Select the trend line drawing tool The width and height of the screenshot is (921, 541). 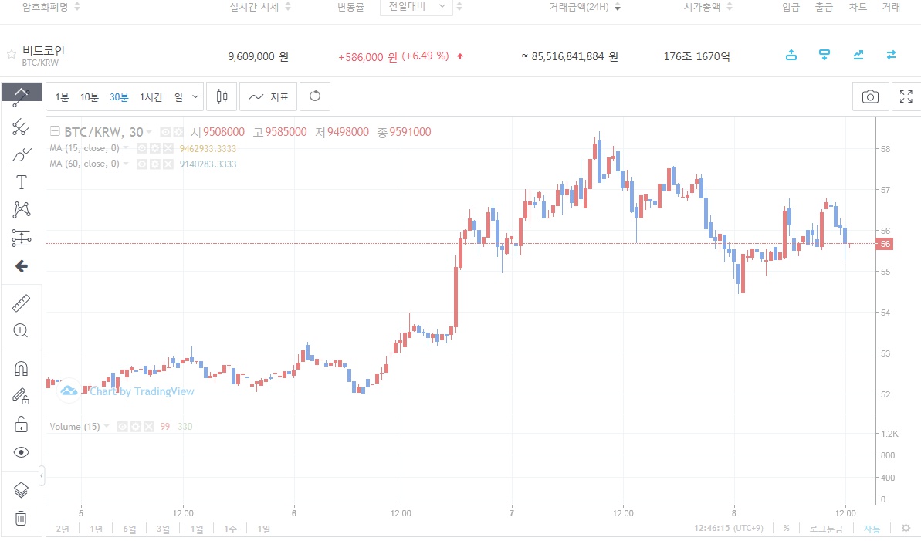[21, 100]
